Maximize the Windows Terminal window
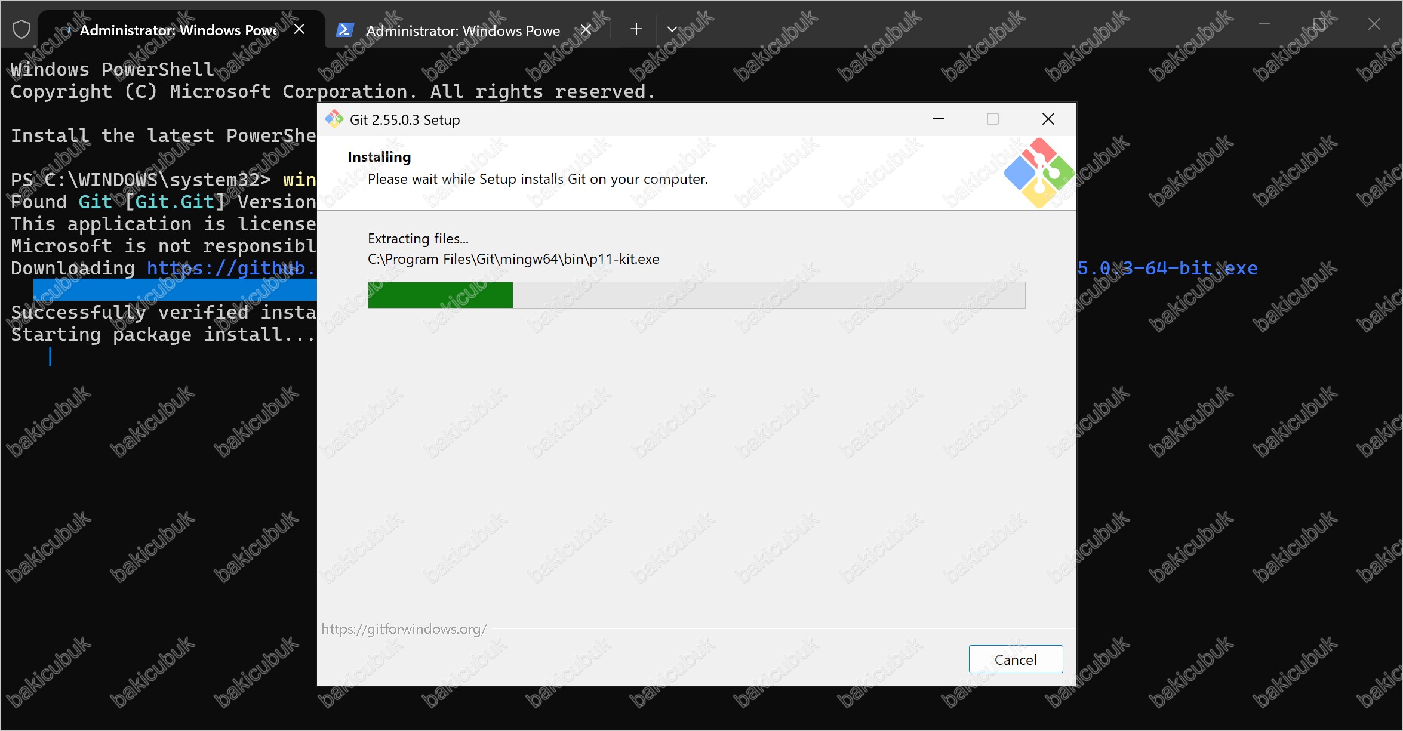This screenshot has width=1403, height=731. click(1319, 24)
